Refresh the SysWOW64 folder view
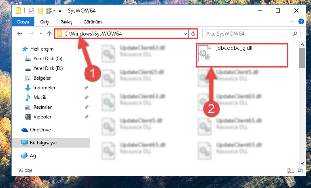 pos(193,34)
